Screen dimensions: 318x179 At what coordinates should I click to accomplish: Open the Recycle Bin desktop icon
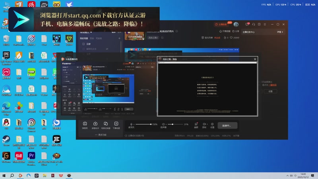point(6,41)
